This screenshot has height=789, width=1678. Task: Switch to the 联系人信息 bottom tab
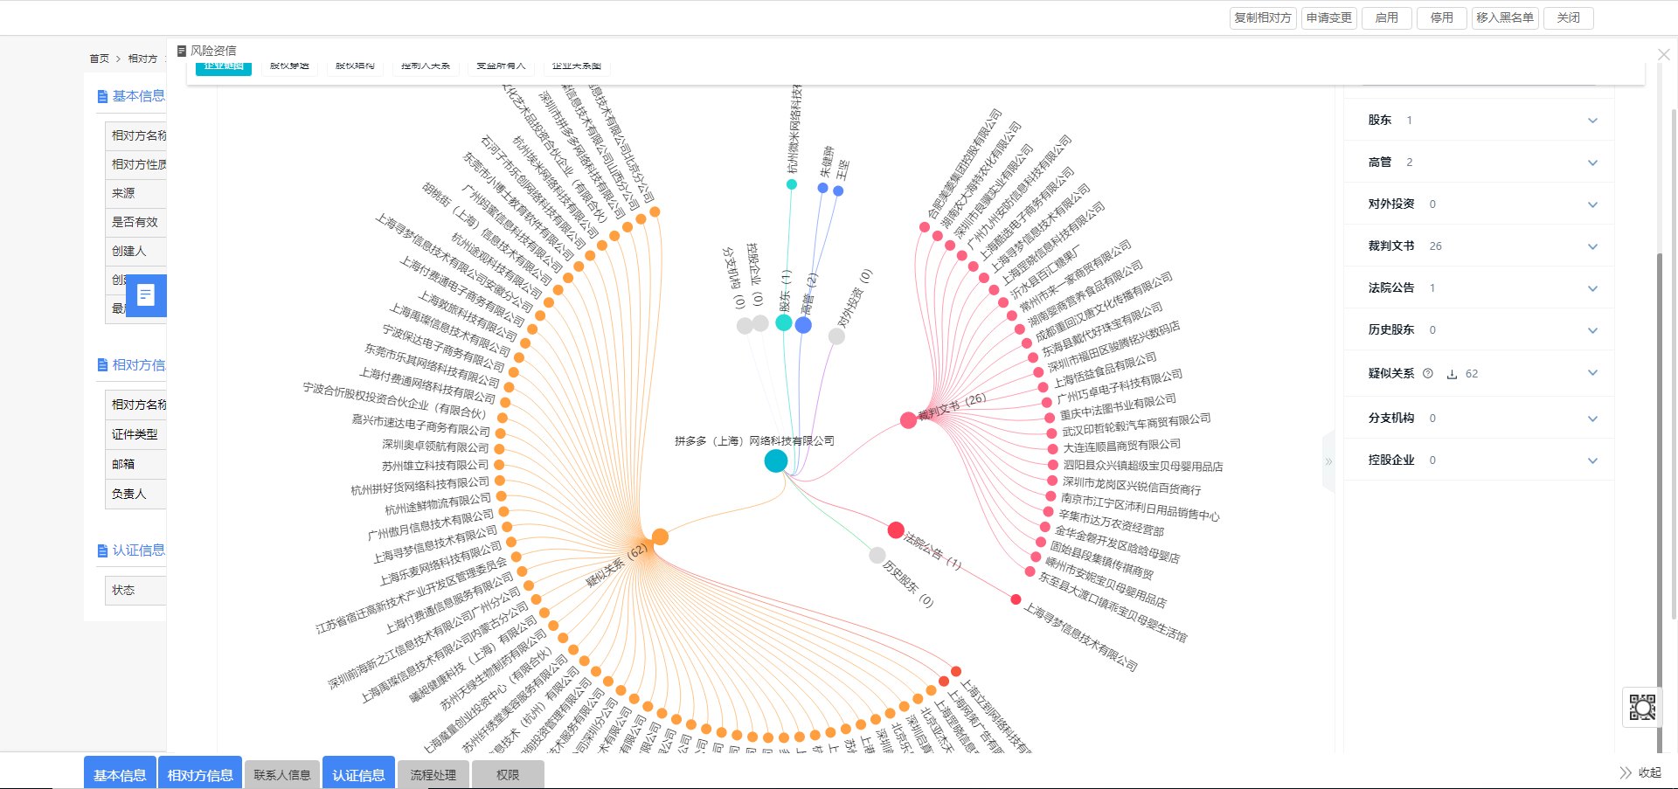pyautogui.click(x=282, y=774)
